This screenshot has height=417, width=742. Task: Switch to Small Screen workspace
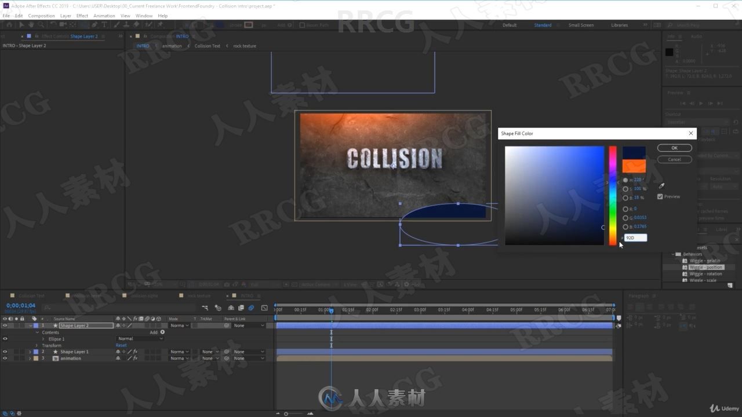coord(581,25)
